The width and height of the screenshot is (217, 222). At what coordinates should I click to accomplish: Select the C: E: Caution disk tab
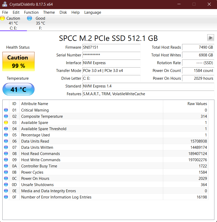(13, 23)
